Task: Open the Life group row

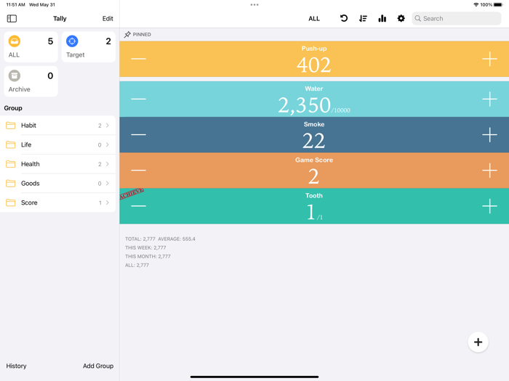Action: [x=57, y=144]
